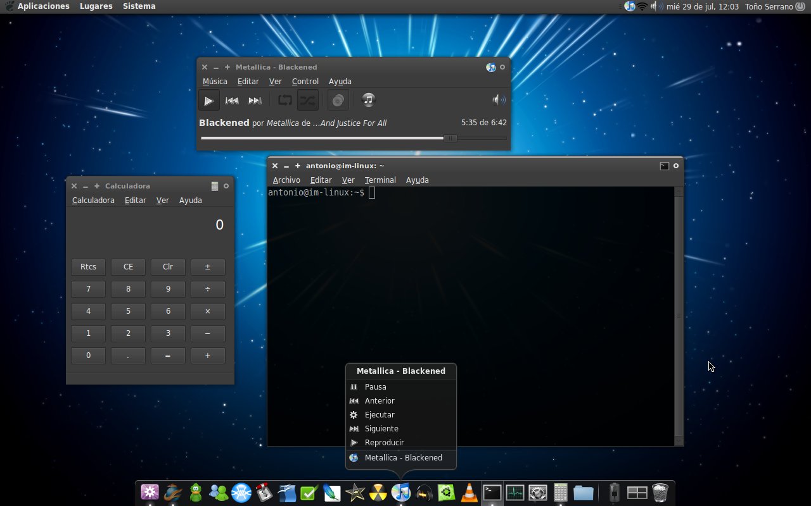Click the 0 key on the calculator
This screenshot has width=811, height=506.
[x=88, y=355]
